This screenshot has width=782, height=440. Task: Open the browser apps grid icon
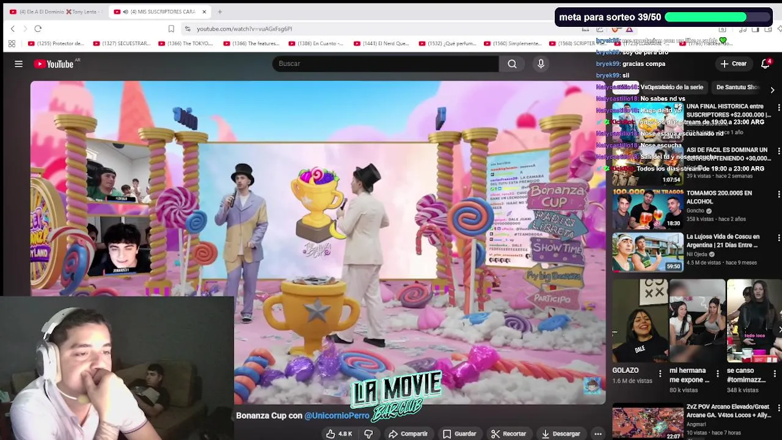(12, 43)
